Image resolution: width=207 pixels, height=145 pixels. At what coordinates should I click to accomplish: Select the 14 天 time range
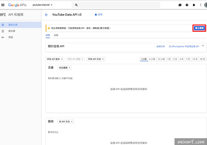tap(195, 59)
